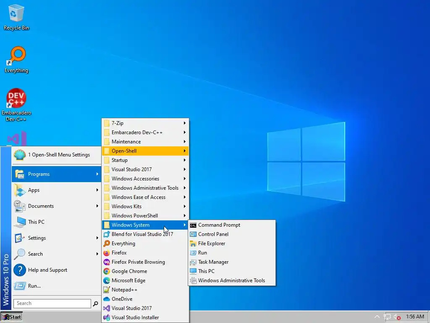This screenshot has height=323, width=430.
Task: Open the Search start menu item
Action: [x=56, y=254]
